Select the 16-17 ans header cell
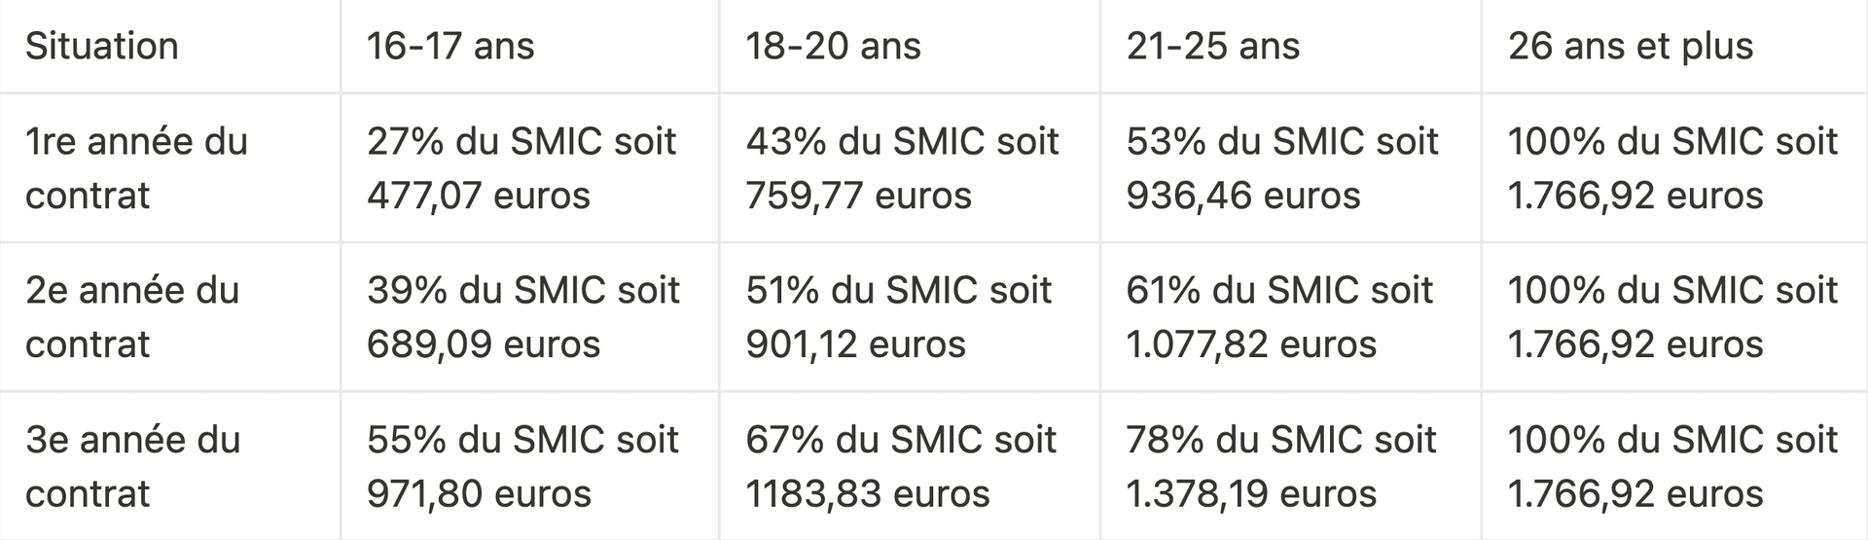Viewport: 1868px width, 540px height. click(450, 47)
